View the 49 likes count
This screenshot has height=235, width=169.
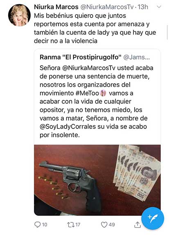pyautogui.click(x=112, y=225)
